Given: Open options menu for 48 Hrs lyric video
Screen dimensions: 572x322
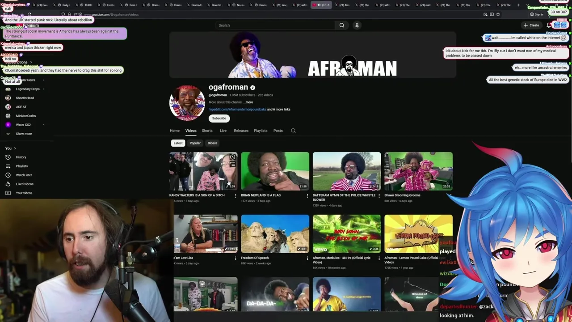Looking at the screenshot, I should (x=379, y=258).
